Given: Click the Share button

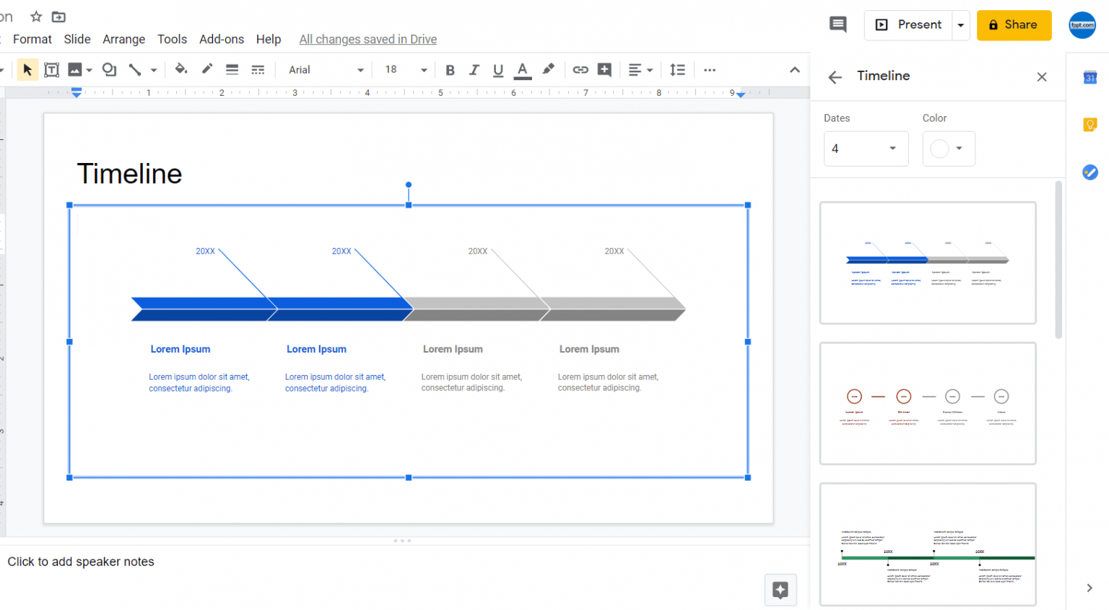Looking at the screenshot, I should [x=1014, y=24].
